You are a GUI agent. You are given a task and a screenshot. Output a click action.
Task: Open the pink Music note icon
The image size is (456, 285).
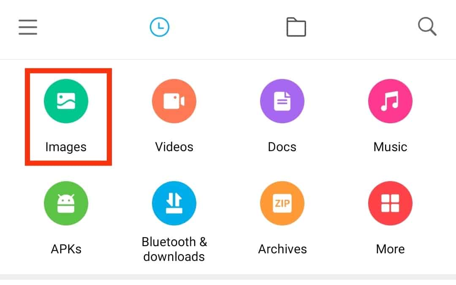click(x=390, y=101)
